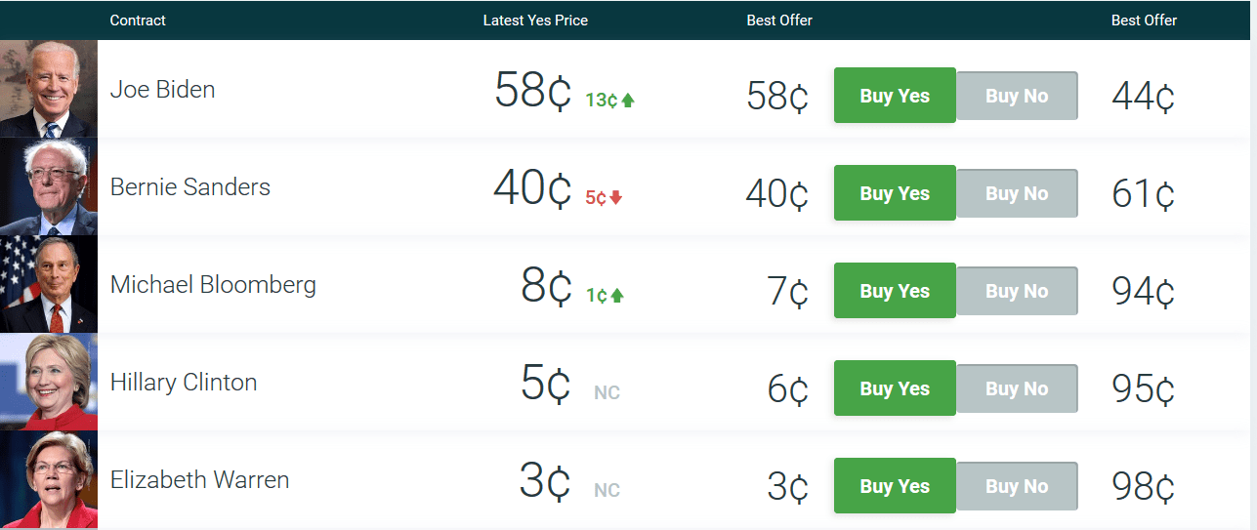The height and width of the screenshot is (530, 1257).
Task: Buy Yes for Bernie Sanders
Action: point(895,193)
